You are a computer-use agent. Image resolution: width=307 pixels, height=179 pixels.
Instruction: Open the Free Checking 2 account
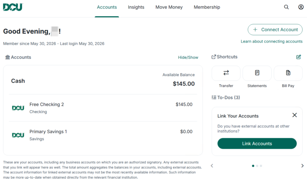[103, 108]
